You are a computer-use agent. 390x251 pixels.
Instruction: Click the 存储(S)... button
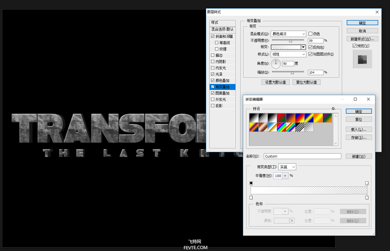pyautogui.click(x=359, y=138)
